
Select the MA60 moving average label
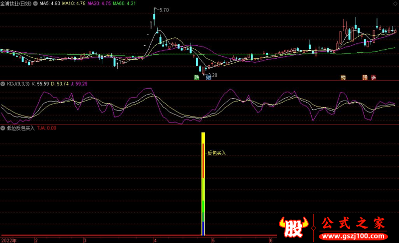tap(123, 3)
